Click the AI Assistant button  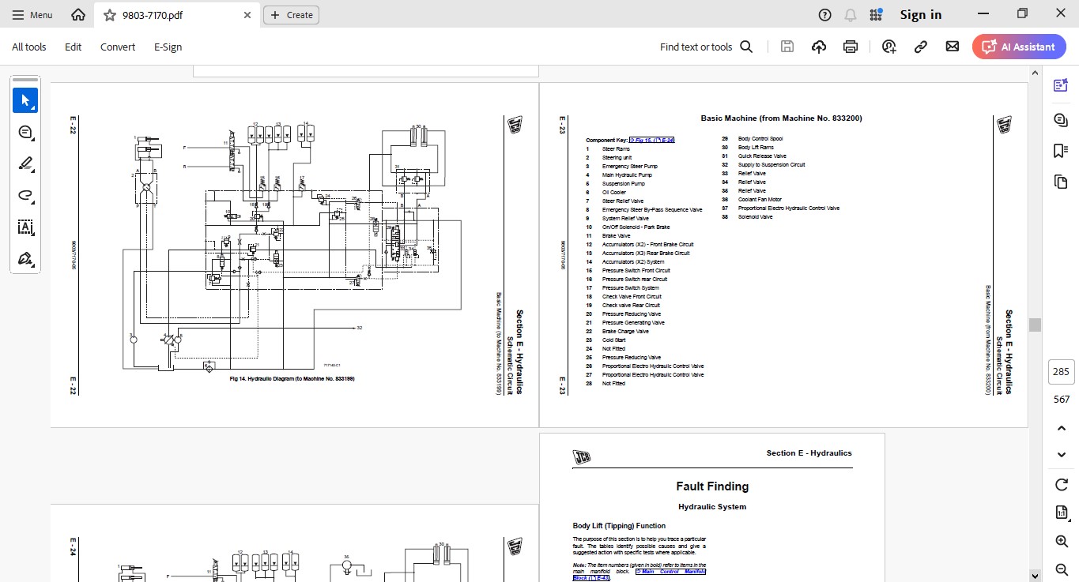click(x=1019, y=47)
